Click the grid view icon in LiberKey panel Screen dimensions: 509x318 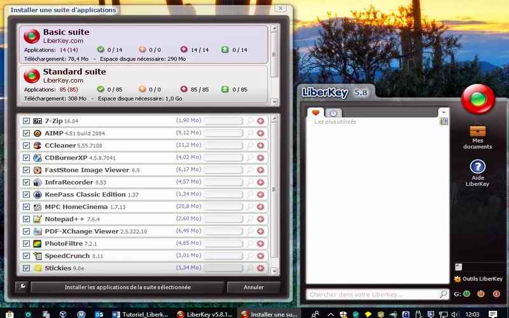point(443,121)
